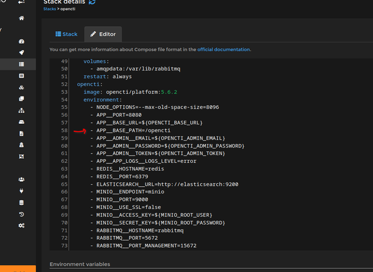
Task: Open Volumes drive icon in sidebar
Action: tap(21, 122)
